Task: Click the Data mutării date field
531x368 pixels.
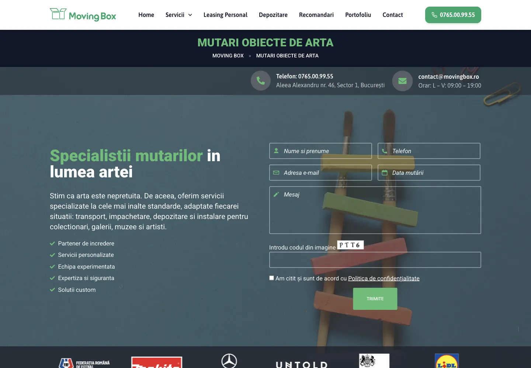Action: 429,173
